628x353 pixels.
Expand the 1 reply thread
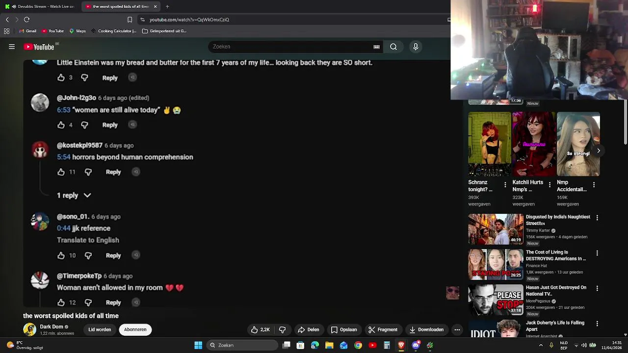pos(74,195)
